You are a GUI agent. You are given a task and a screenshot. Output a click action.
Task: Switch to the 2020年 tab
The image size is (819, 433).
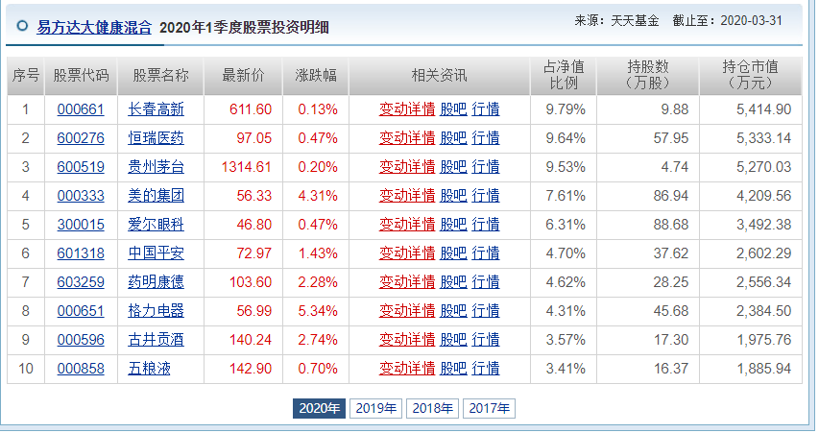pyautogui.click(x=319, y=408)
